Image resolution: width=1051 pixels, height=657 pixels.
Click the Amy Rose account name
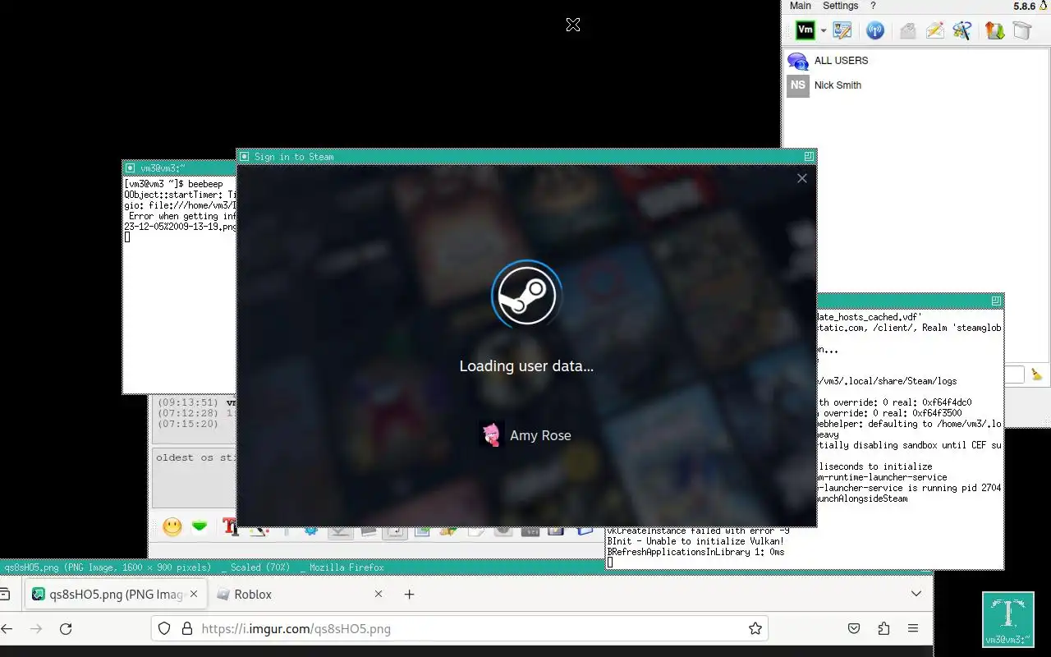click(x=540, y=435)
